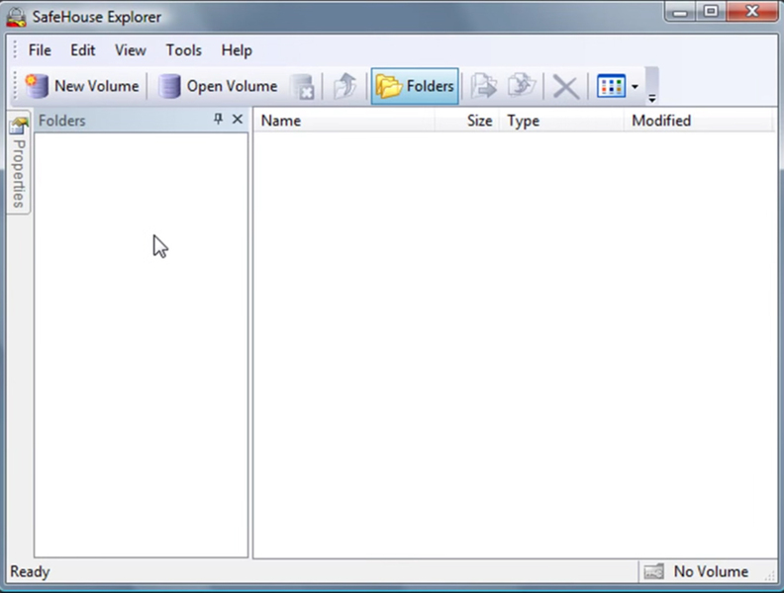The width and height of the screenshot is (784, 593).
Task: Toggle the Folders pane toolbar button
Action: pyautogui.click(x=415, y=86)
